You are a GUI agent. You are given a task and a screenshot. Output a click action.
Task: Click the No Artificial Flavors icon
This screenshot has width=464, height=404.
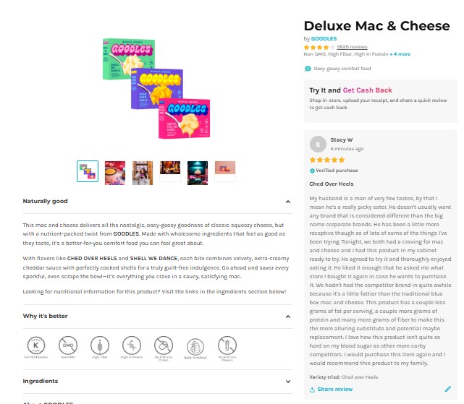[x=228, y=345]
